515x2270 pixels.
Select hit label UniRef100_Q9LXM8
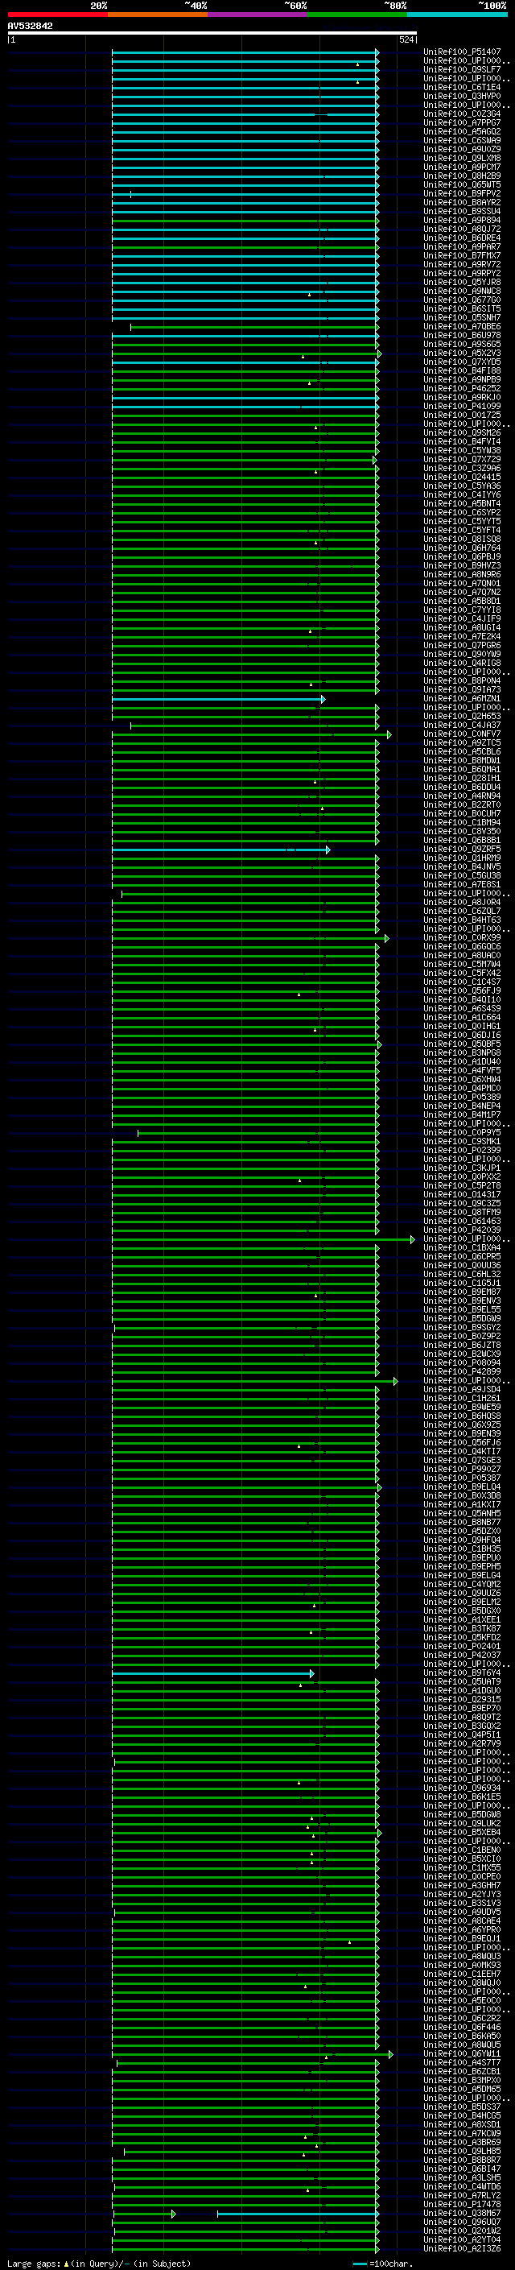[462, 159]
